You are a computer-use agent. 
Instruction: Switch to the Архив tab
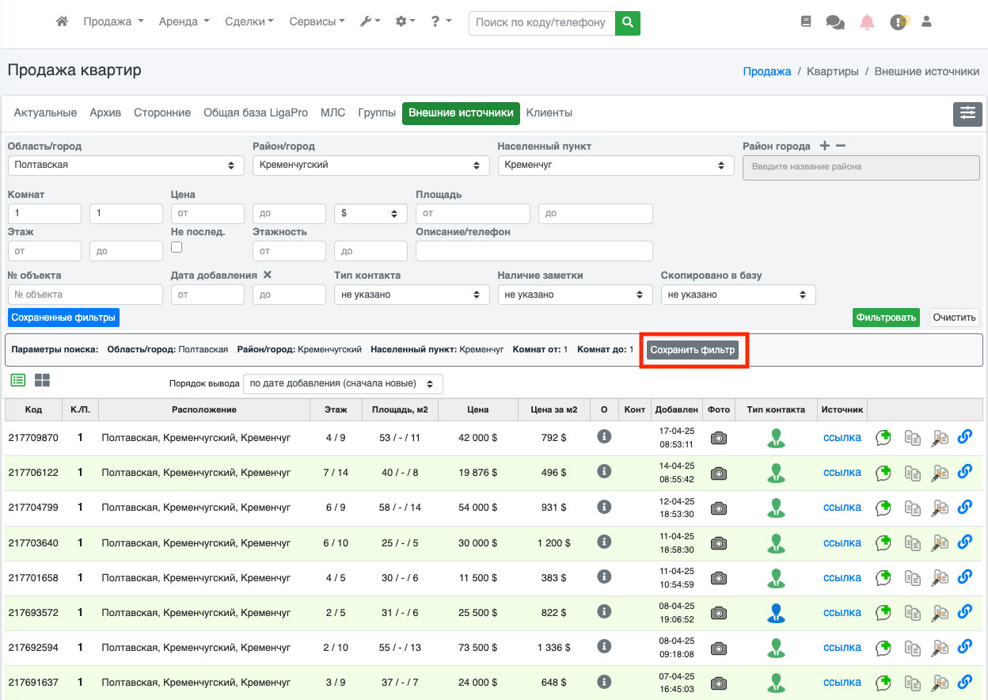pos(105,112)
